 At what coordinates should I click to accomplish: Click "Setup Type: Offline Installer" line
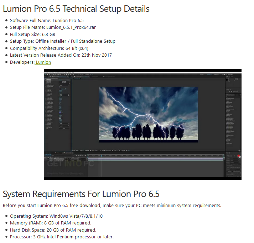(x=63, y=41)
